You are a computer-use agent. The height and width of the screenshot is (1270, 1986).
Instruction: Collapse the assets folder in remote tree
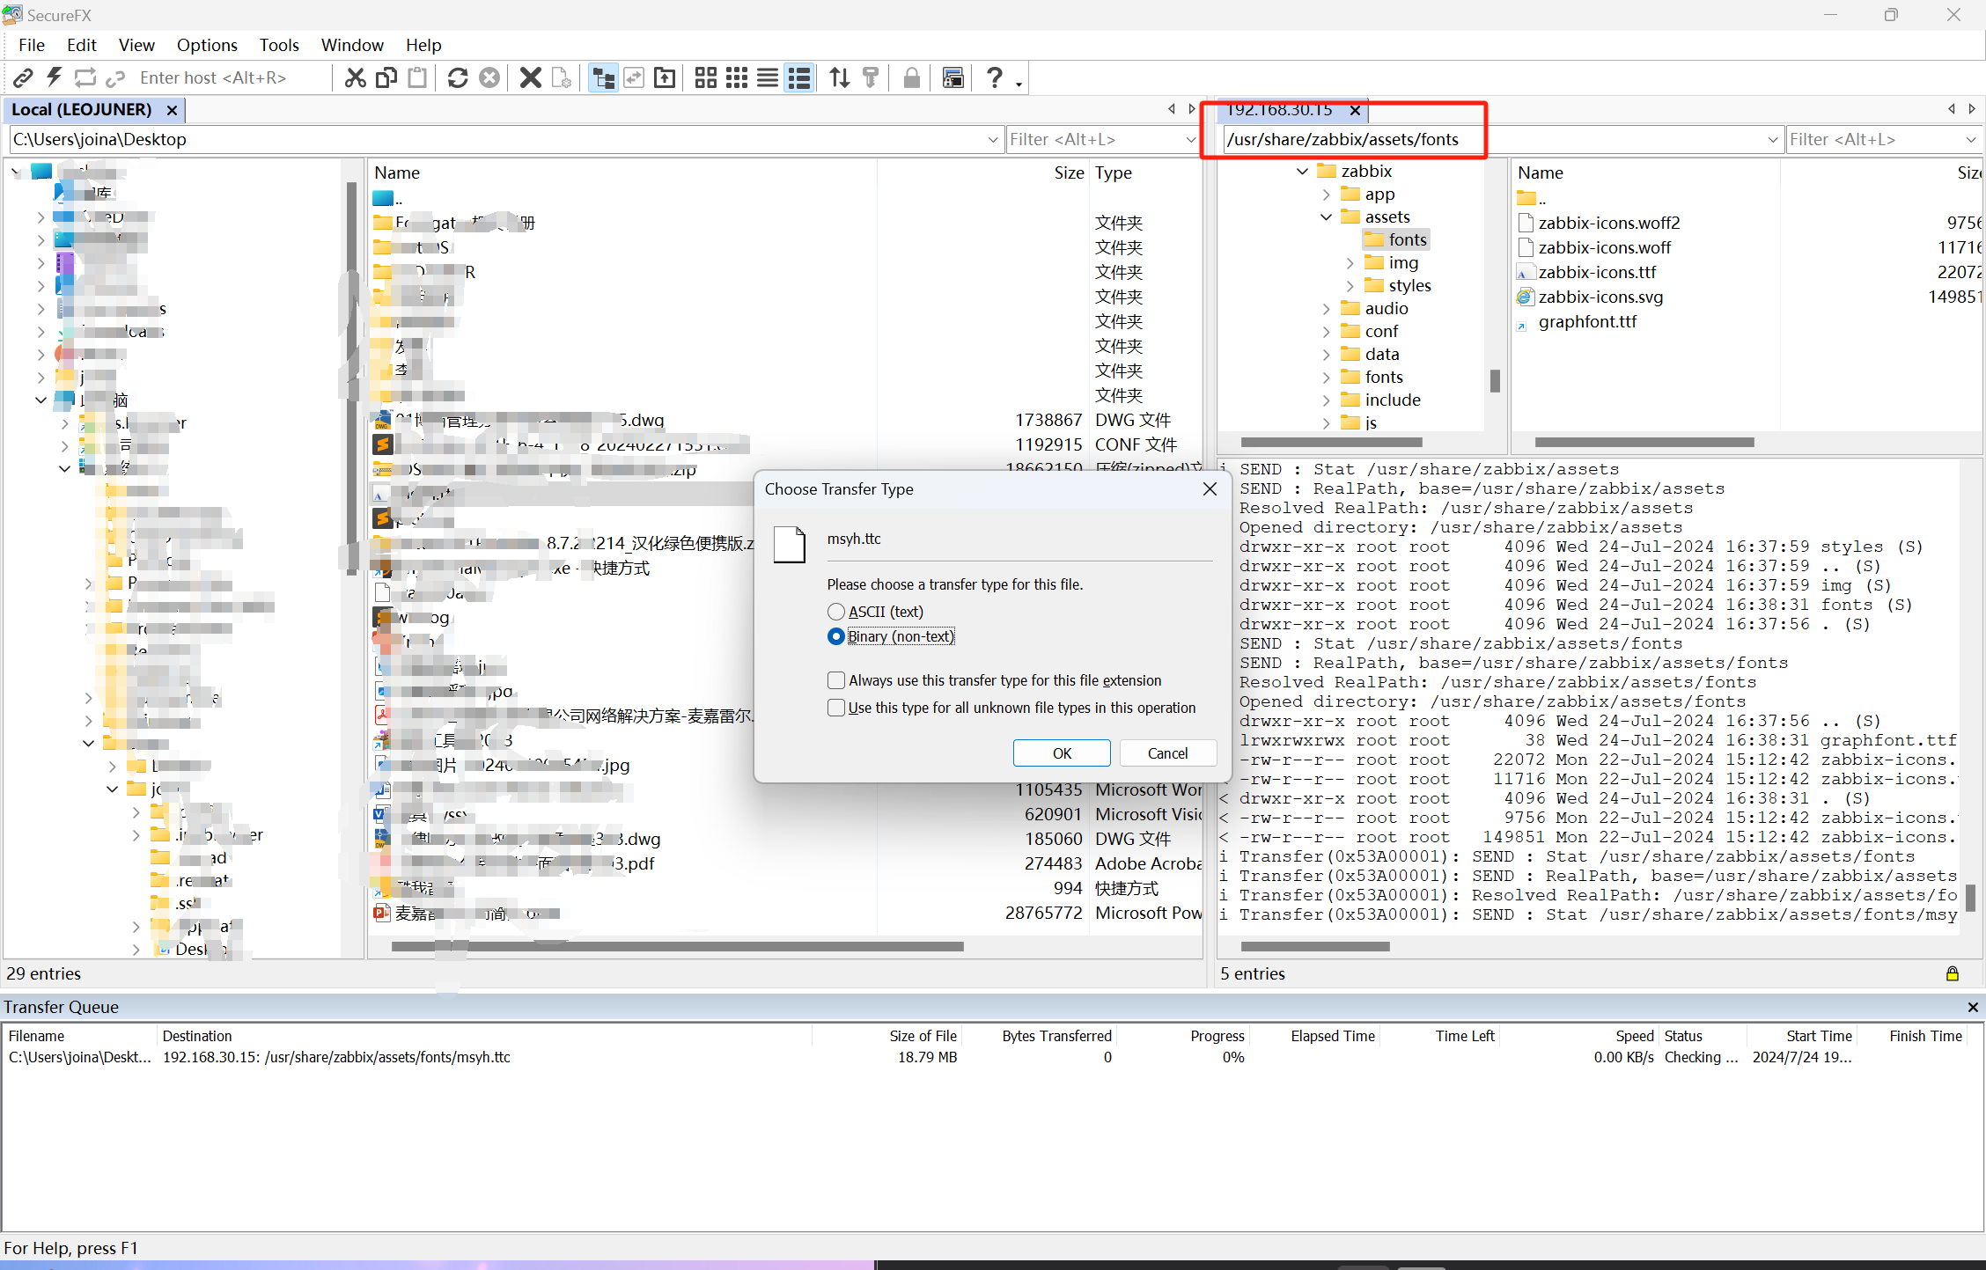pyautogui.click(x=1327, y=217)
